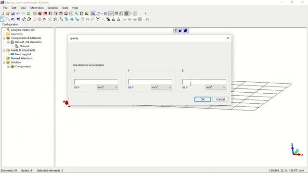
Task: Click the info icon under Y field
Action: 129,87
